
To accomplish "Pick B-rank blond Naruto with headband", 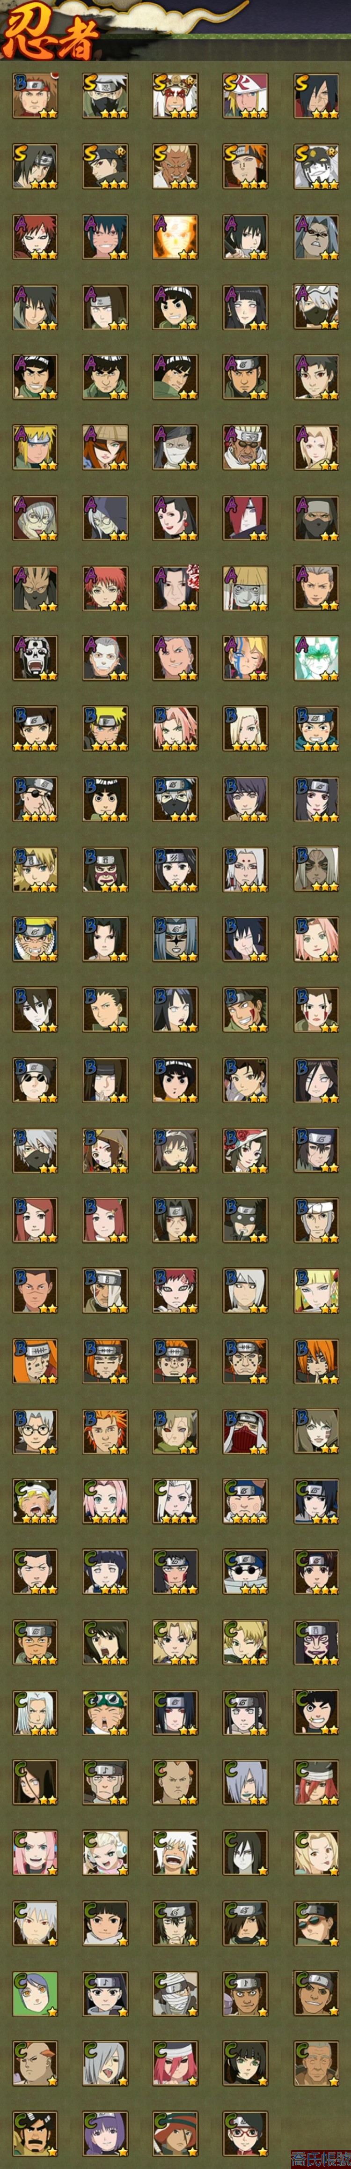I will coord(105,728).
